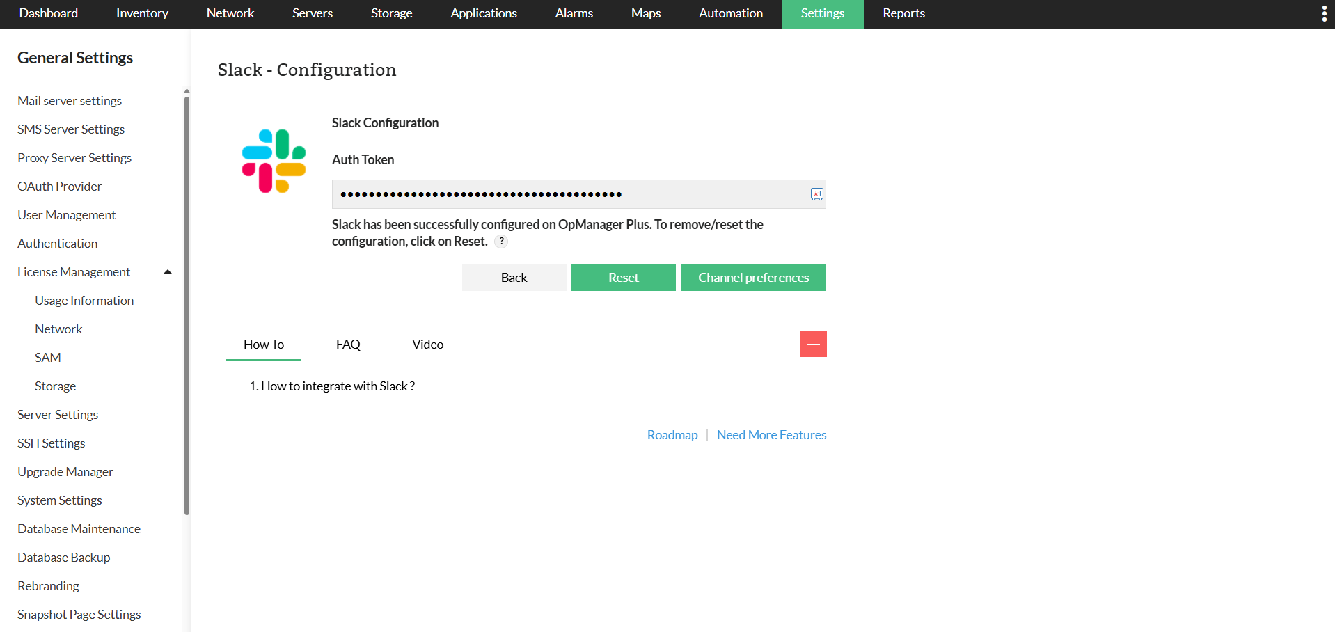Select the Settings top menu
Screen dimensions: 1335x632
[823, 14]
